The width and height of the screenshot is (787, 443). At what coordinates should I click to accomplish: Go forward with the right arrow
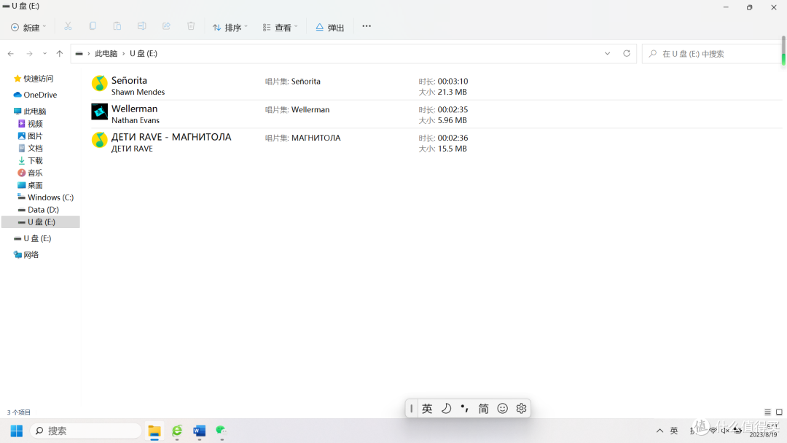coord(30,54)
